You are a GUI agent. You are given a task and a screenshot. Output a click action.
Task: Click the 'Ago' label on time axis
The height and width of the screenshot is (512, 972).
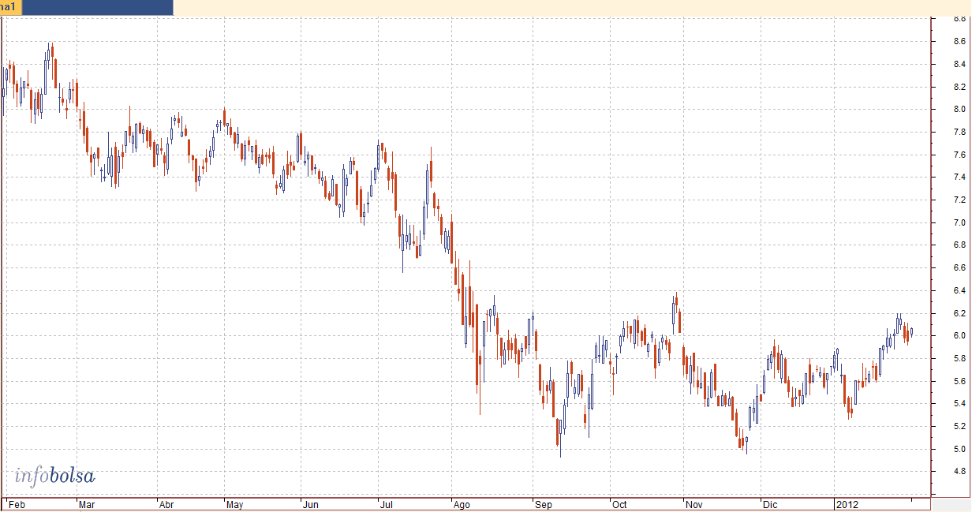click(x=462, y=503)
